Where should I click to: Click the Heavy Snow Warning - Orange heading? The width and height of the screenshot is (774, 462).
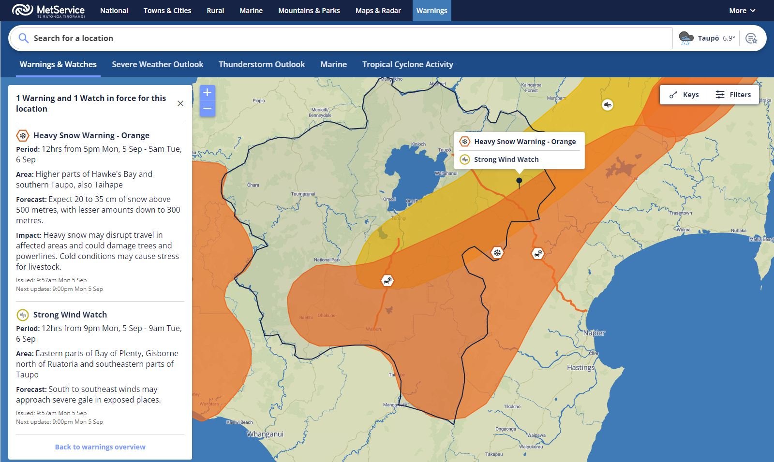click(91, 136)
